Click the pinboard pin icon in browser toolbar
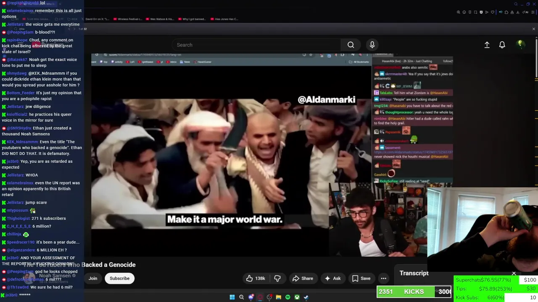Screen dimensions: 538x302 pyautogui.click(x=470, y=12)
